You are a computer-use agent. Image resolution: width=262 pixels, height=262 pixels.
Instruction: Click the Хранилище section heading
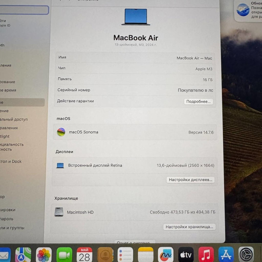pos(66,198)
